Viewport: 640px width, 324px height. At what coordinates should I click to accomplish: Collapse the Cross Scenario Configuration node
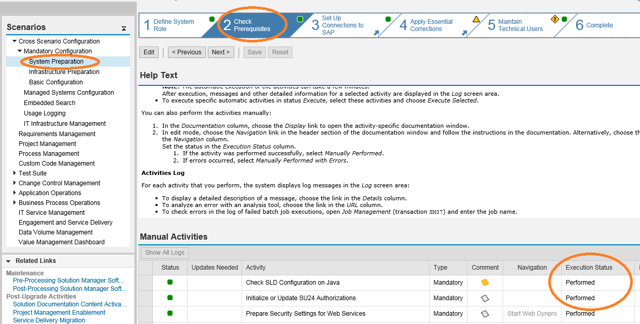click(15, 41)
